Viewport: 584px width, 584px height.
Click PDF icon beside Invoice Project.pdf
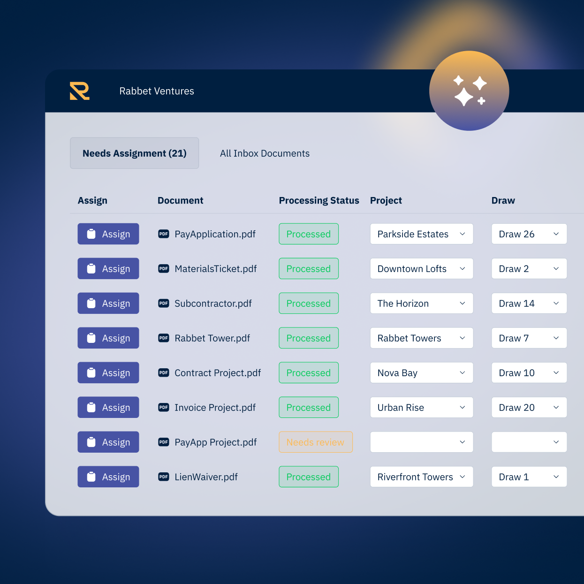coord(164,407)
